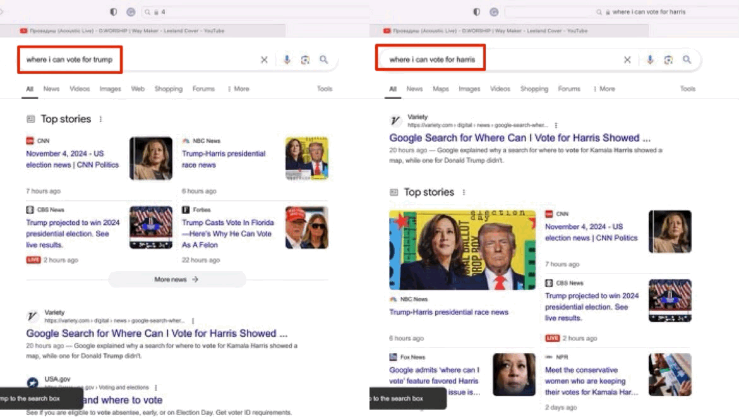Click left browser shield privacy icon
Image resolution: width=739 pixels, height=417 pixels.
[114, 12]
